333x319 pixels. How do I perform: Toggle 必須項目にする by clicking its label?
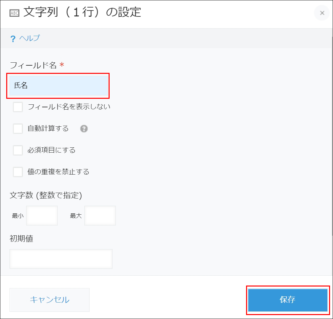click(x=51, y=150)
